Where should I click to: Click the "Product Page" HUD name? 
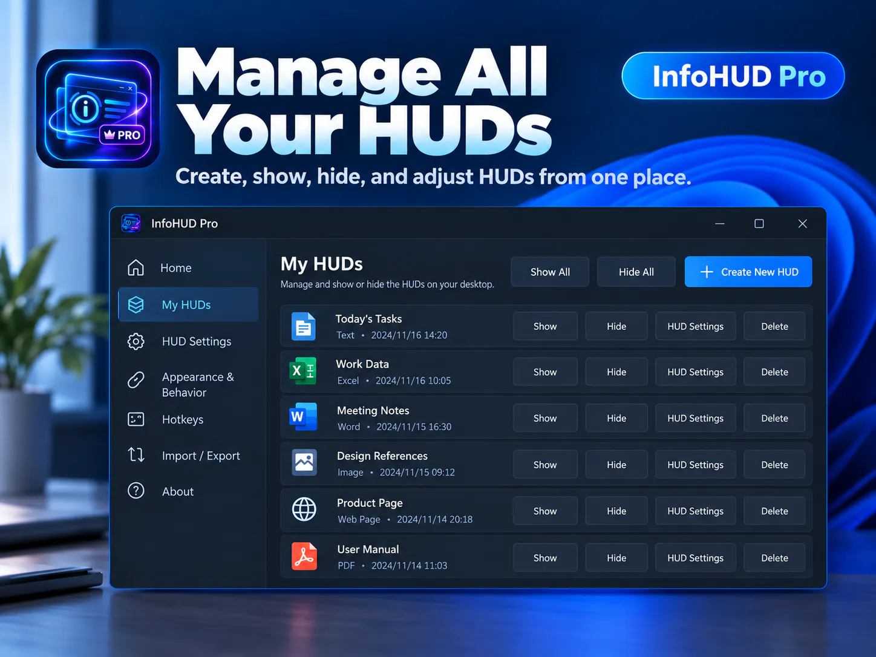pyautogui.click(x=370, y=503)
